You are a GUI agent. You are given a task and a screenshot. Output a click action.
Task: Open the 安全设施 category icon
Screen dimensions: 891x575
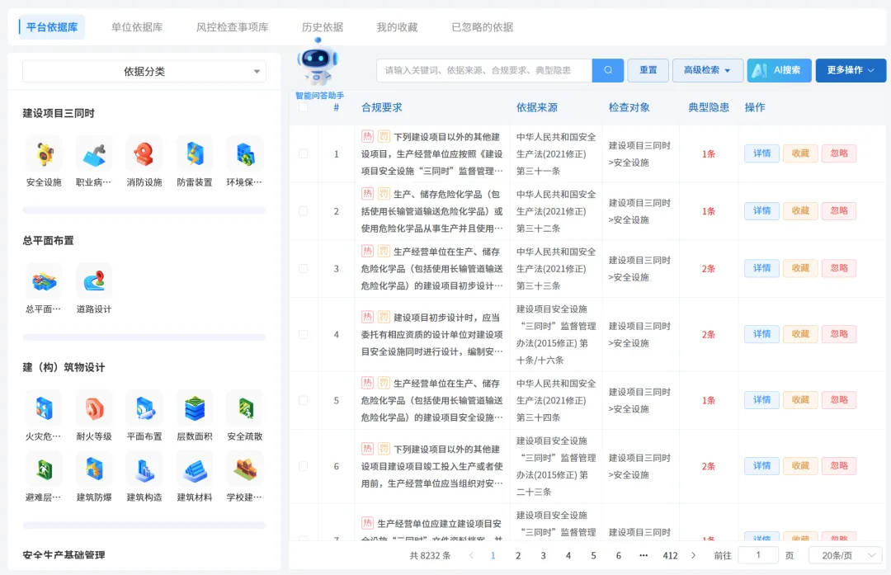point(45,154)
